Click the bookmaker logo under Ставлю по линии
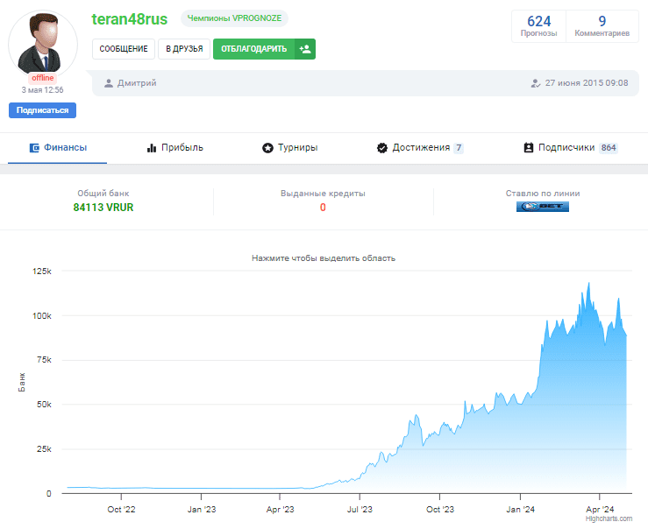648x529 pixels. tap(542, 207)
